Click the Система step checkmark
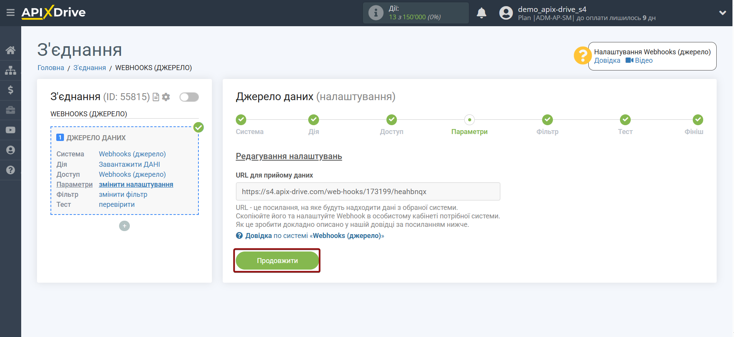 [x=241, y=120]
